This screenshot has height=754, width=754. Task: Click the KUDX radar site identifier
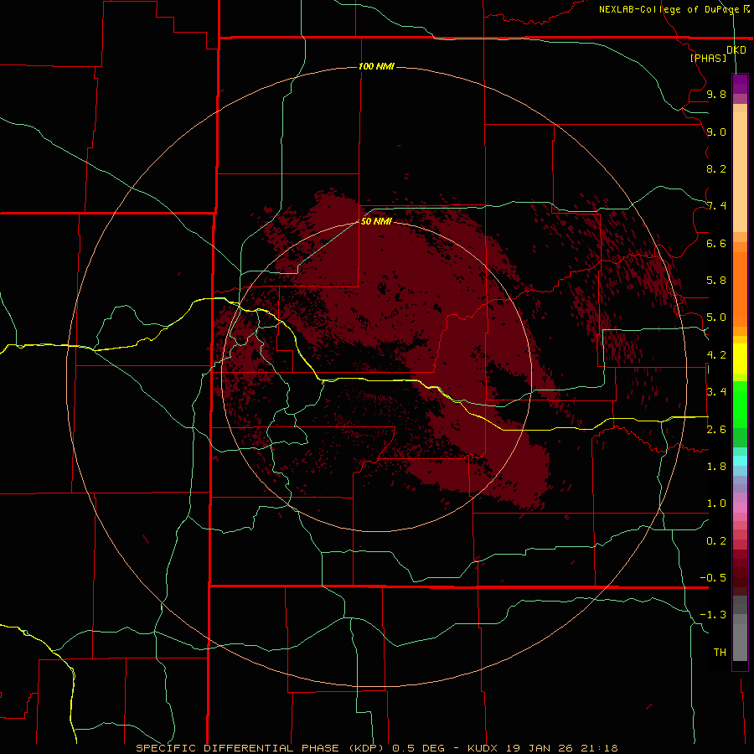pos(483,748)
